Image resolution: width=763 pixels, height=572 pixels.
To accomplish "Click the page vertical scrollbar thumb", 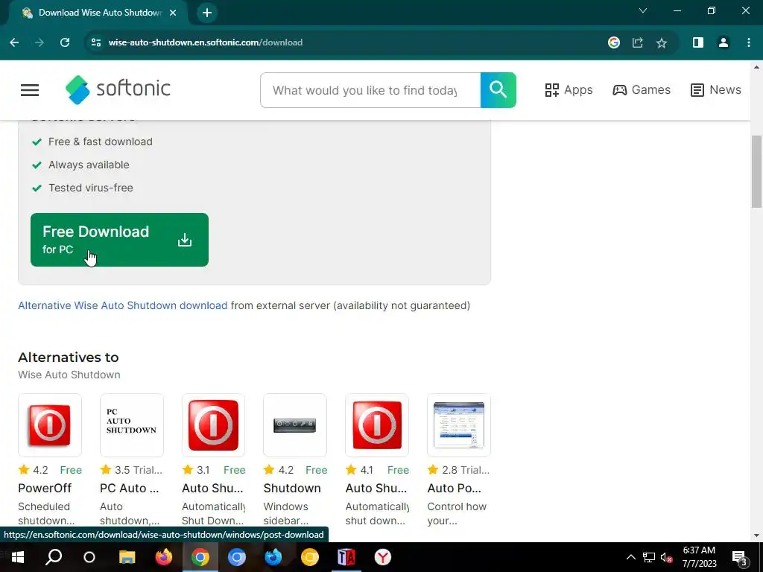I will coord(756,171).
